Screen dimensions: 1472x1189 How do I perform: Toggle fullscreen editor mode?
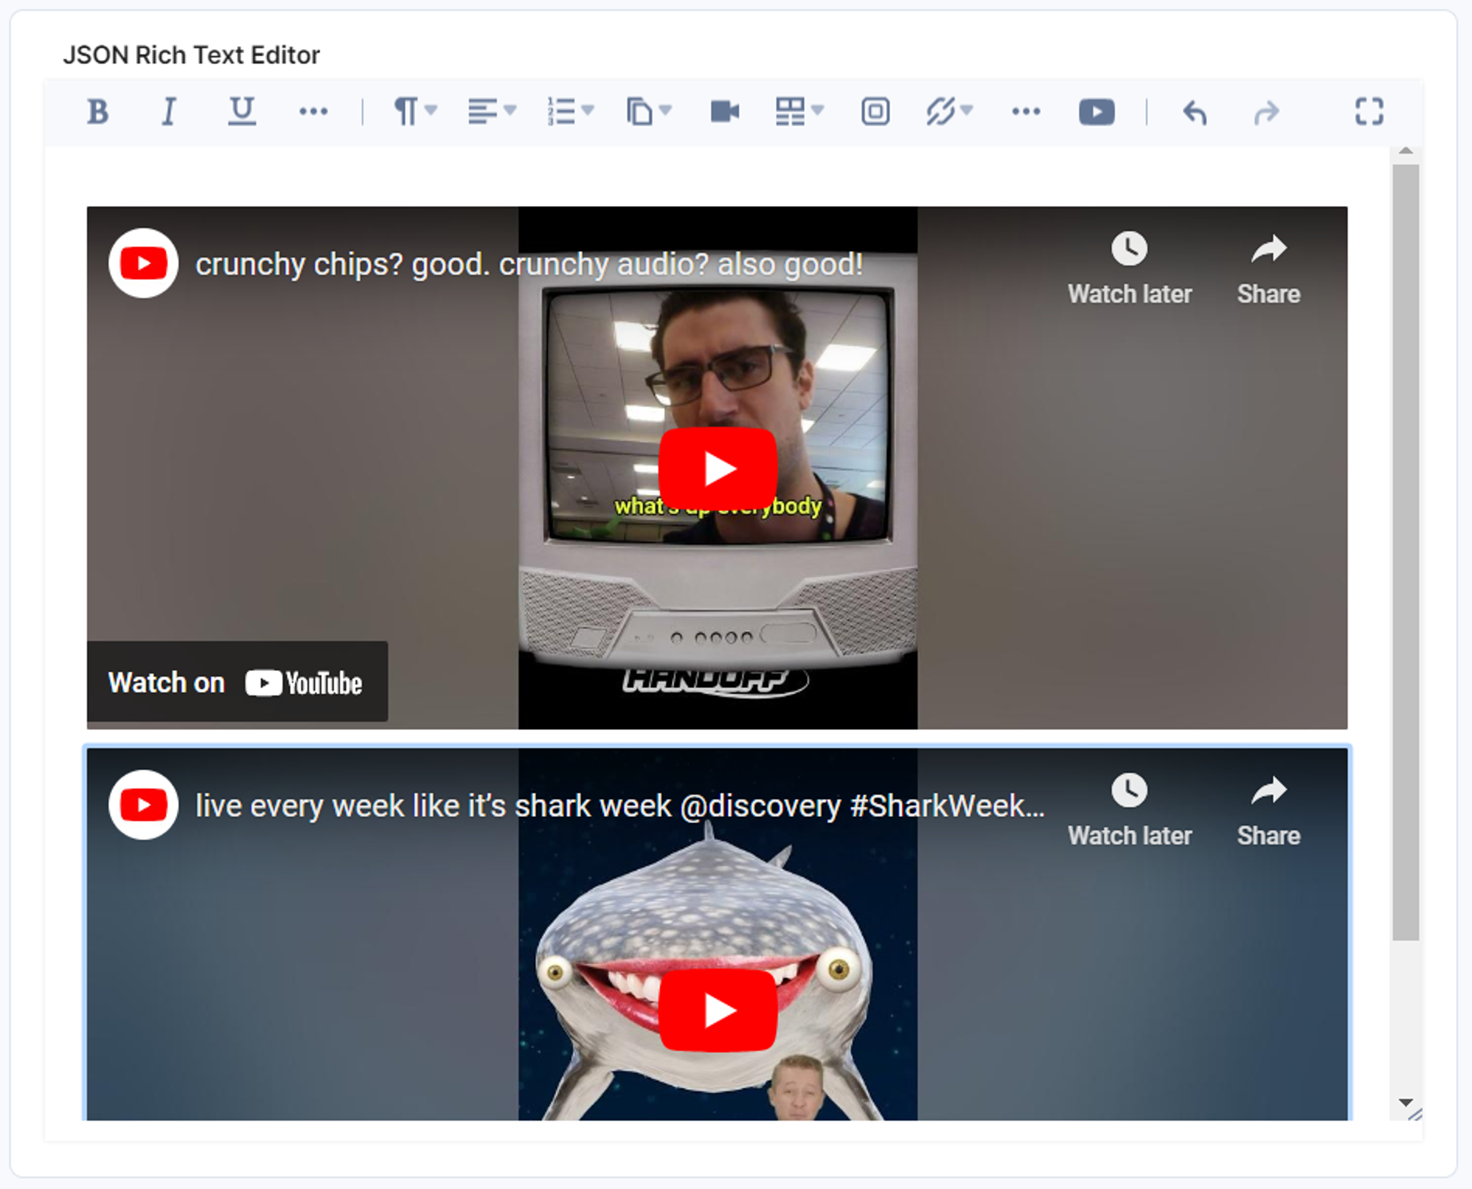click(1369, 112)
